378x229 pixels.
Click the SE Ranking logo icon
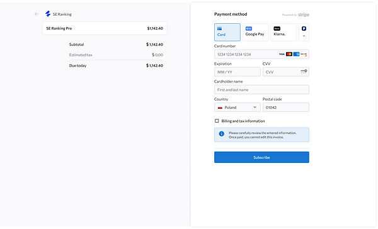[48, 14]
